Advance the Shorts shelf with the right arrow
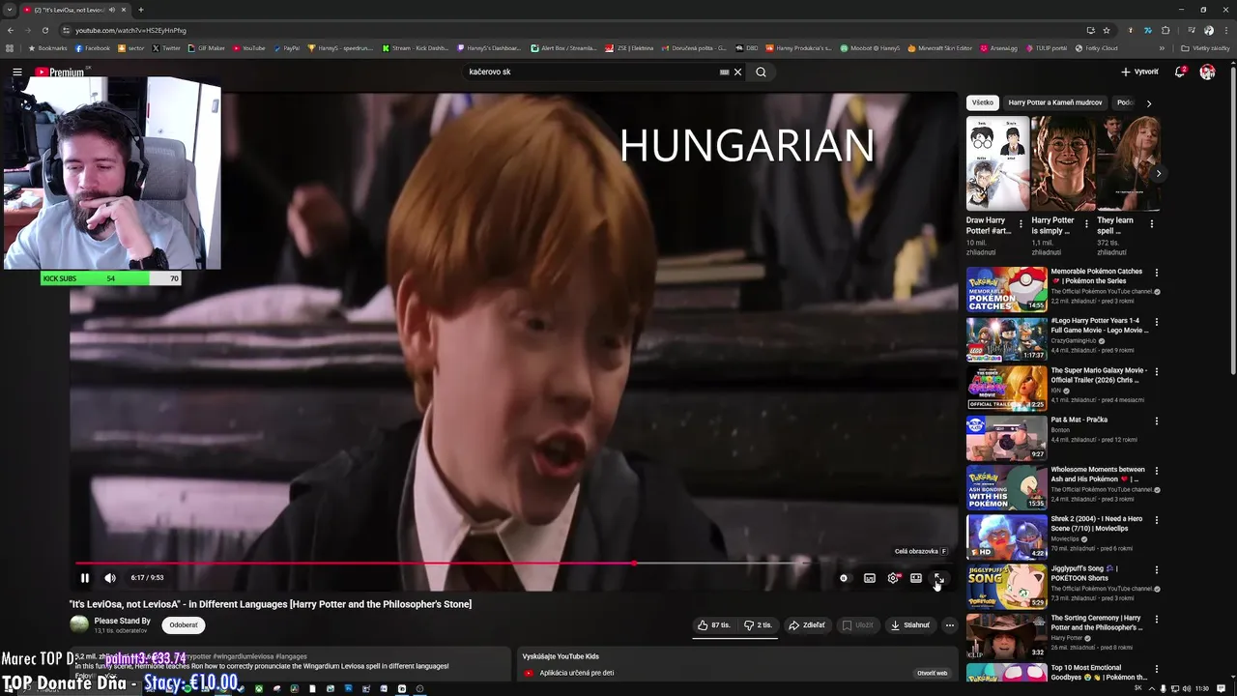Image resolution: width=1237 pixels, height=696 pixels. 1158,174
